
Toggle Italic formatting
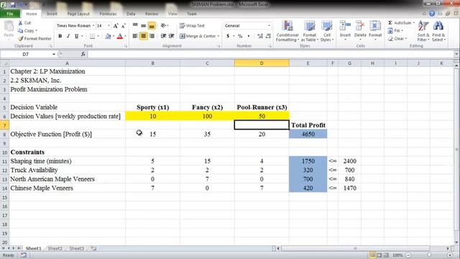pyautogui.click(x=68, y=36)
